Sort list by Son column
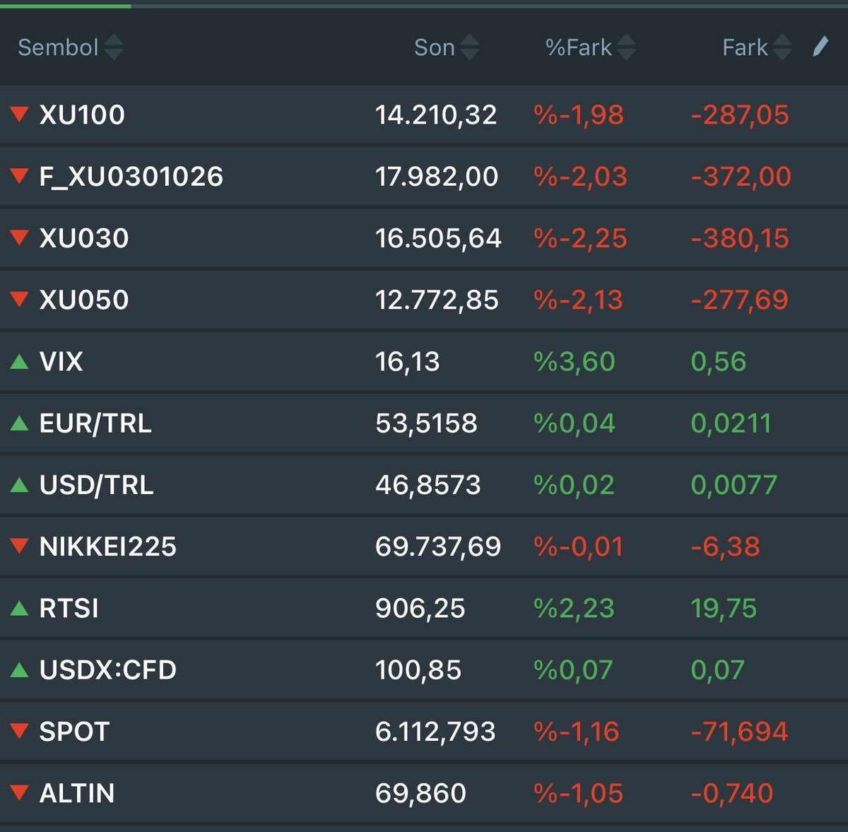848x832 pixels. click(446, 47)
